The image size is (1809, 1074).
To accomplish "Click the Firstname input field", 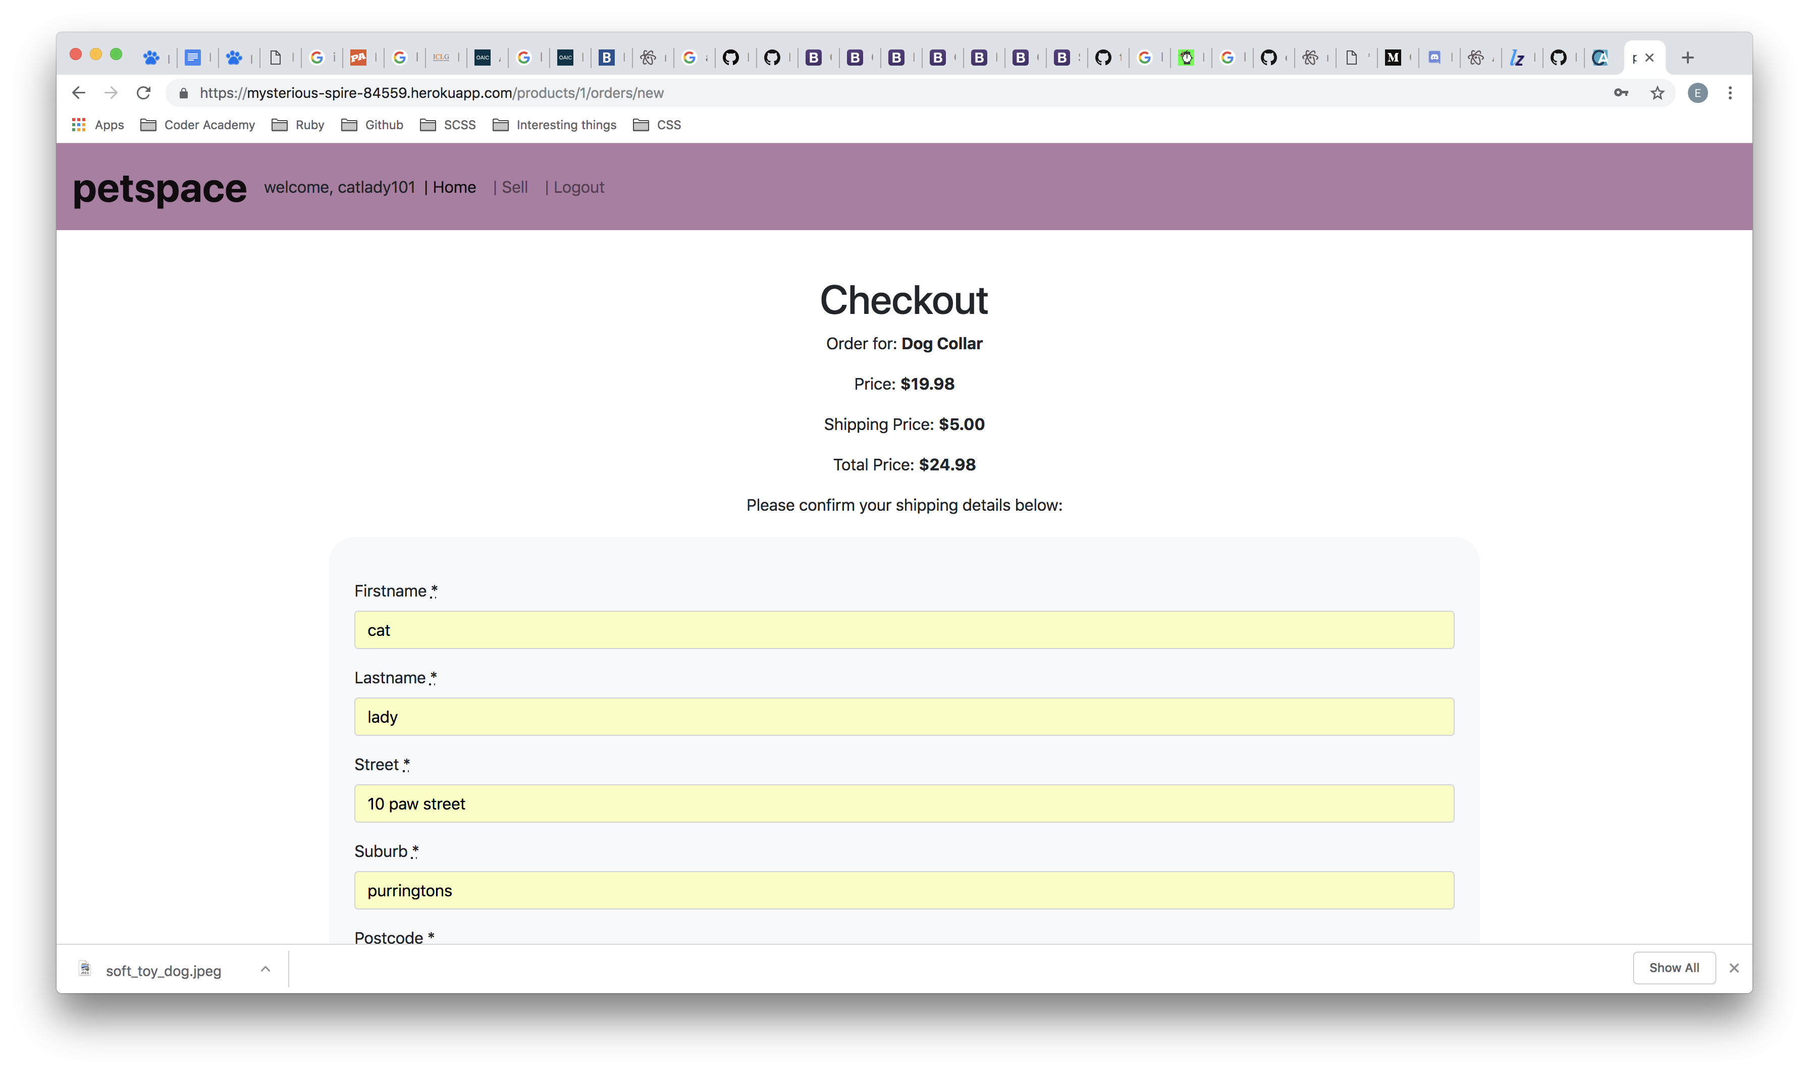I will pyautogui.click(x=904, y=629).
